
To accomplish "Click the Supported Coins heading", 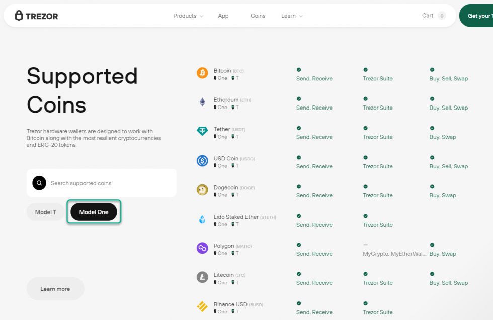I will pos(82,90).
